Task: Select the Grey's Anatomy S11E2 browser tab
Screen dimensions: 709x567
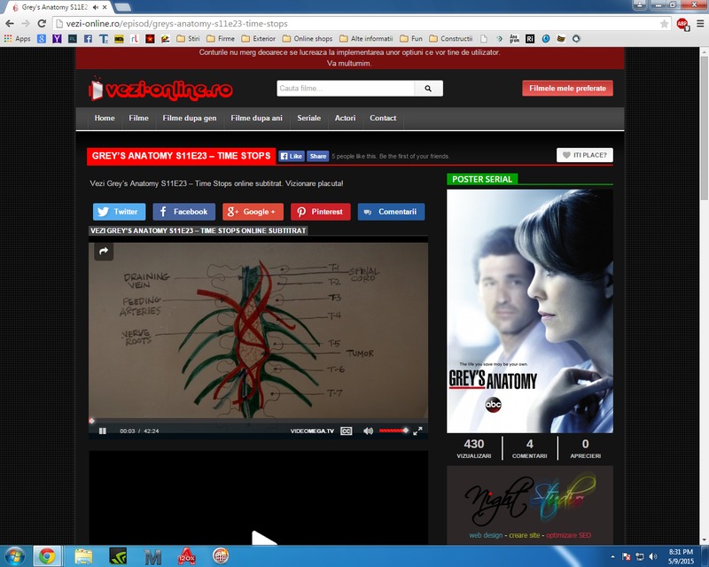Action: 57,7
